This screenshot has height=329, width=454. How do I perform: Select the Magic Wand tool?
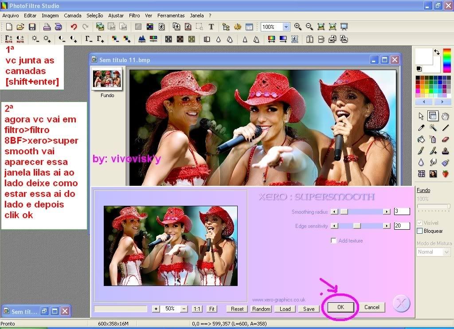coord(433,128)
